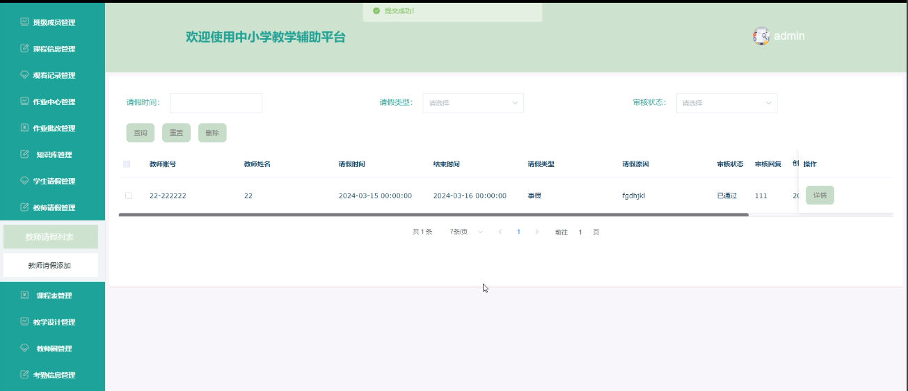
Task: Open the 请假类型 dropdown
Action: pos(473,103)
